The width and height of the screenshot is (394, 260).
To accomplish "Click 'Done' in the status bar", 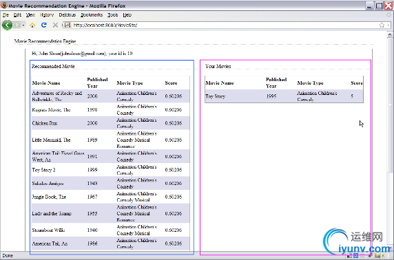I will [8, 256].
